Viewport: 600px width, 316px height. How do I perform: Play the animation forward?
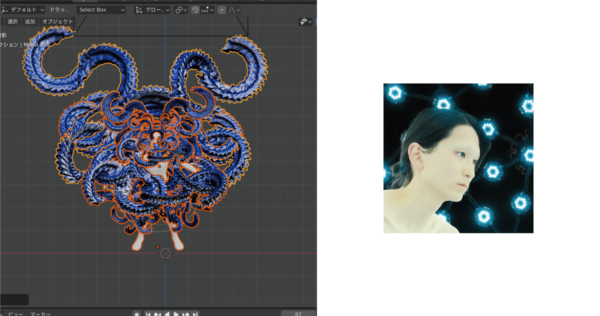tap(176, 314)
